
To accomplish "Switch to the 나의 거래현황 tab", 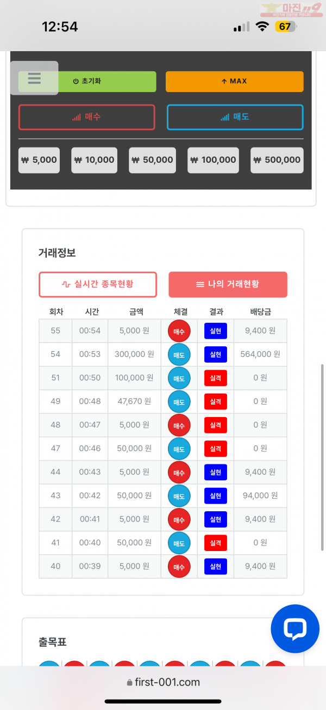I will pyautogui.click(x=228, y=284).
